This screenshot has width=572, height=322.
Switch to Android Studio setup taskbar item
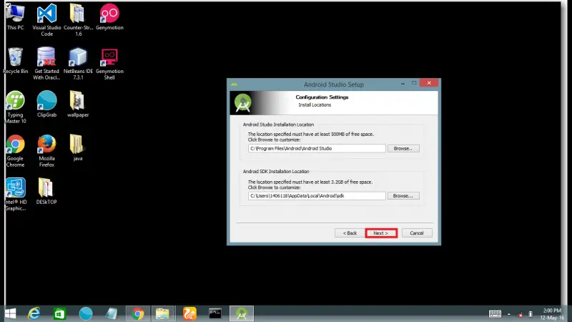(x=242, y=313)
